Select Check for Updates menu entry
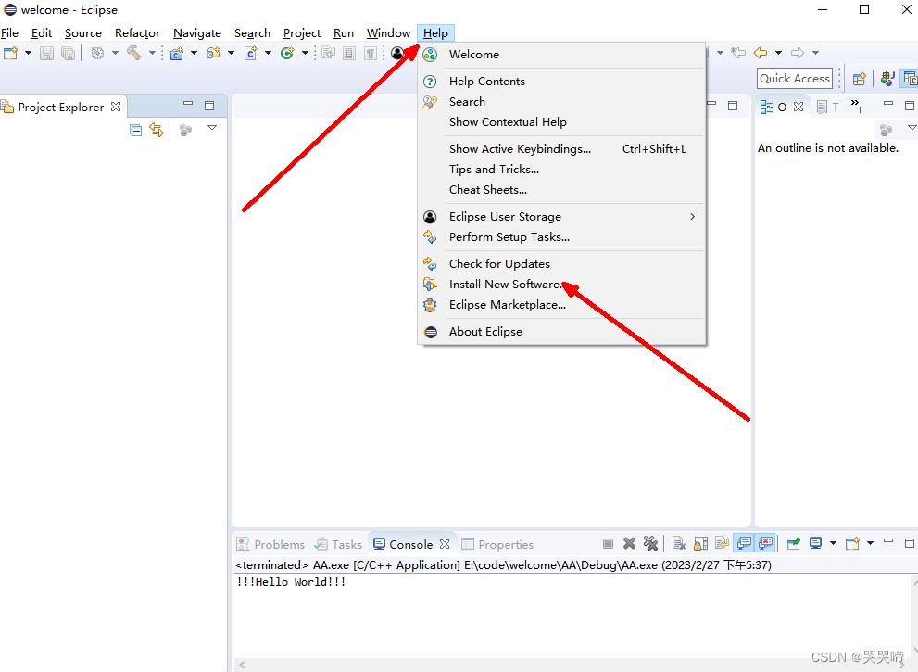 [x=562, y=263]
